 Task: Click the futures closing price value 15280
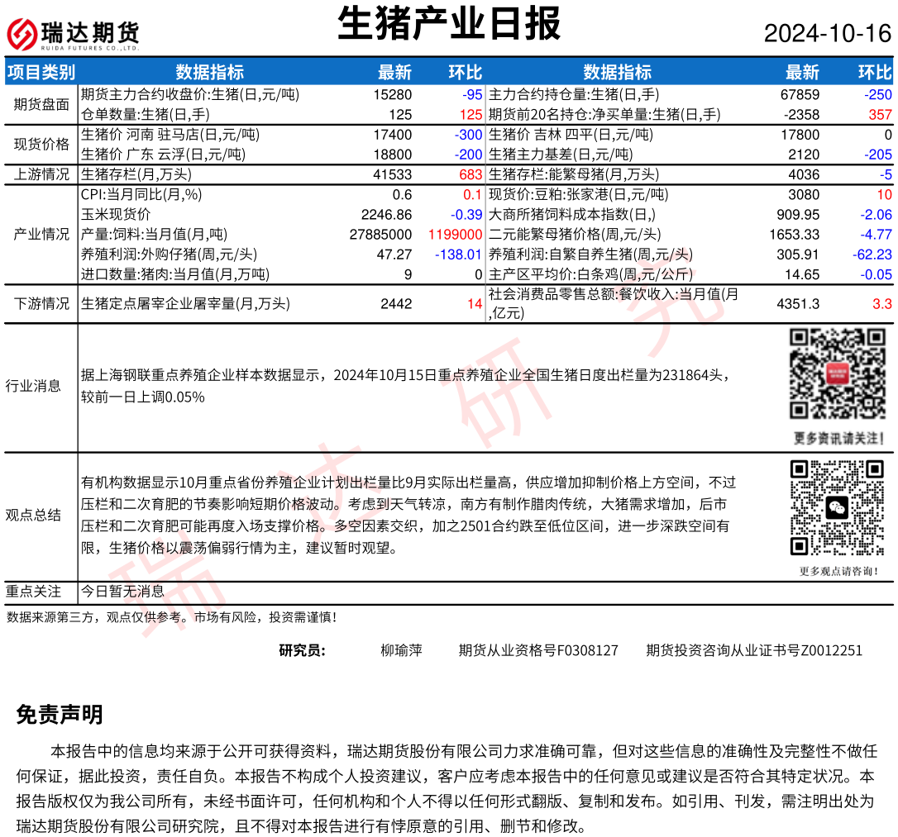[393, 95]
